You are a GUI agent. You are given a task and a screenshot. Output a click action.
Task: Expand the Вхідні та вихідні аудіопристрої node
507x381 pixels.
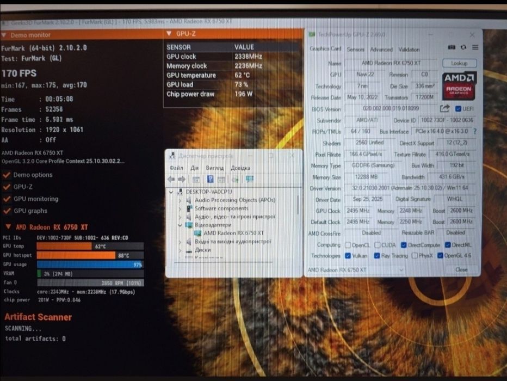pos(180,242)
